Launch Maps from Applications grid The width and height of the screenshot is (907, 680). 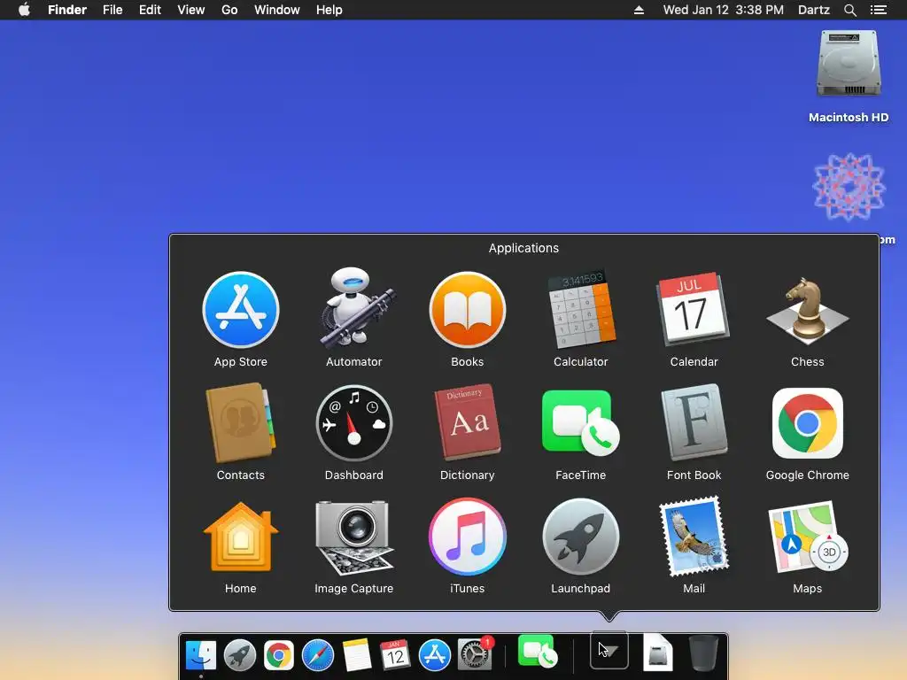(808, 537)
